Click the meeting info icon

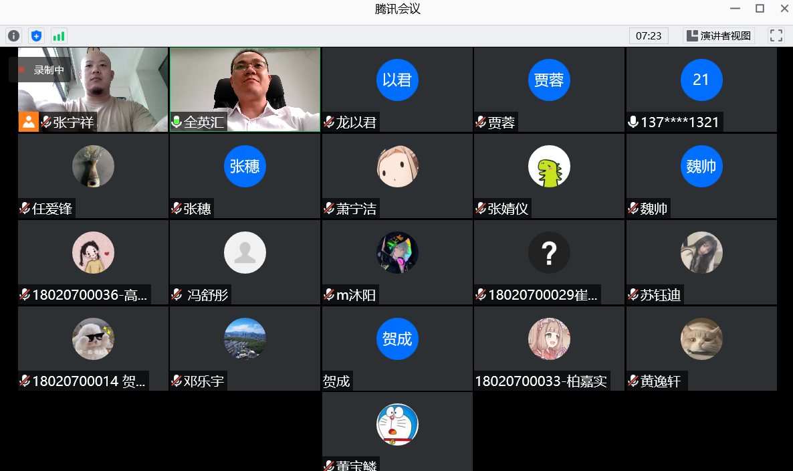(13, 36)
